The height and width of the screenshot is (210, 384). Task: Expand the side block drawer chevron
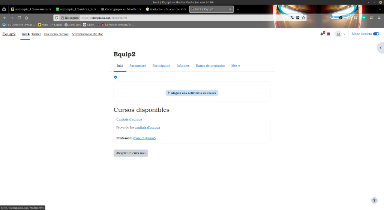point(380,48)
